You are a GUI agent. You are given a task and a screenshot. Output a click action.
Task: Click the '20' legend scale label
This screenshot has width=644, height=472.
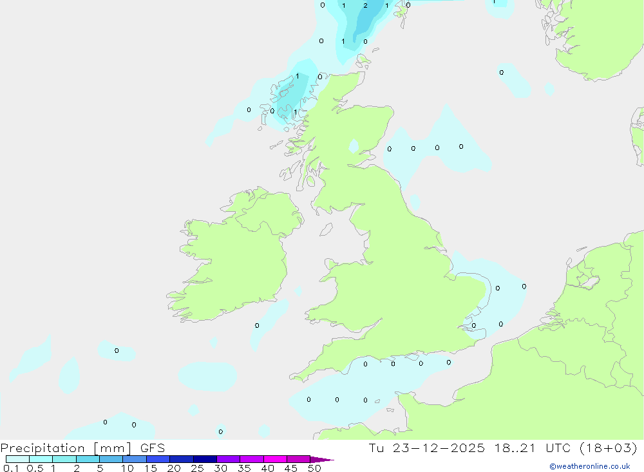pyautogui.click(x=174, y=468)
